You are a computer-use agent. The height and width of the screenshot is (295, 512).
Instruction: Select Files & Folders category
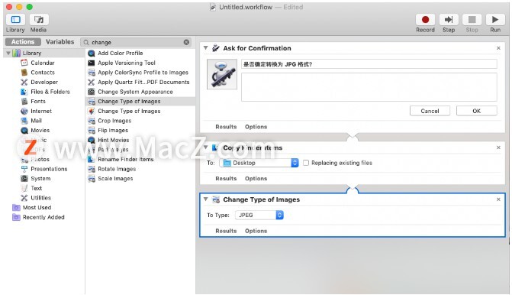click(50, 92)
